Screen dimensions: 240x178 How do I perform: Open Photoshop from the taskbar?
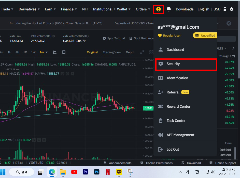tap(96, 172)
